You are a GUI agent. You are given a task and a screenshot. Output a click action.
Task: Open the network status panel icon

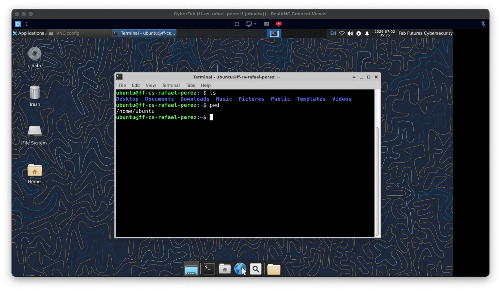click(x=342, y=33)
